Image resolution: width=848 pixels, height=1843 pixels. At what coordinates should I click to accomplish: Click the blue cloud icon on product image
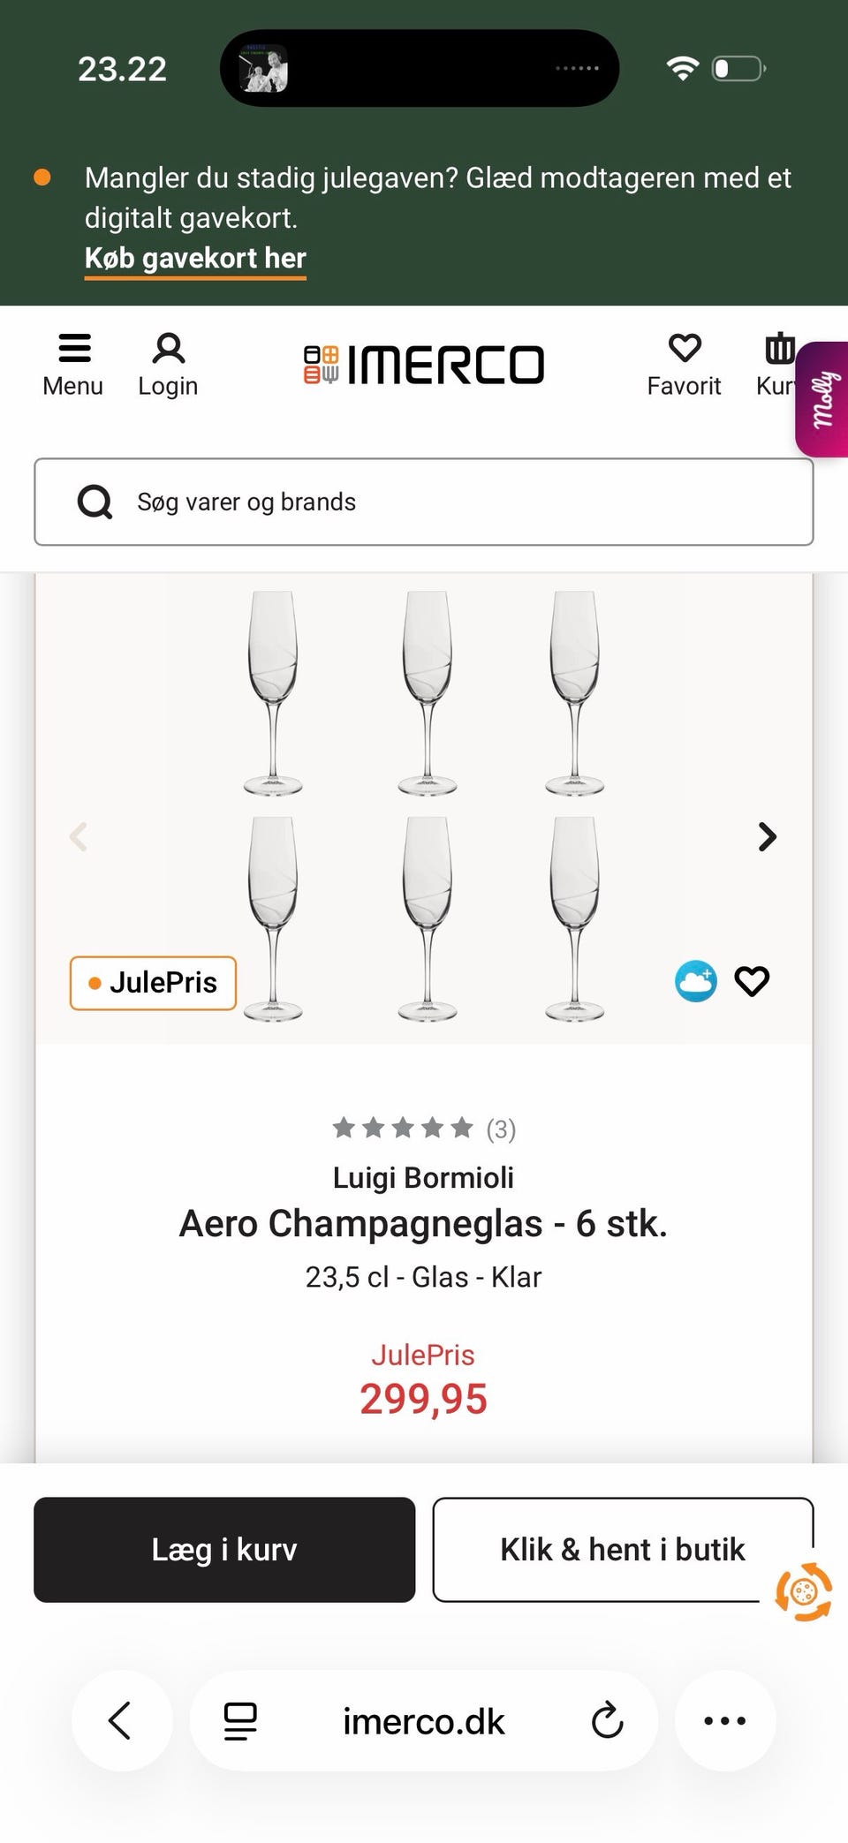696,981
